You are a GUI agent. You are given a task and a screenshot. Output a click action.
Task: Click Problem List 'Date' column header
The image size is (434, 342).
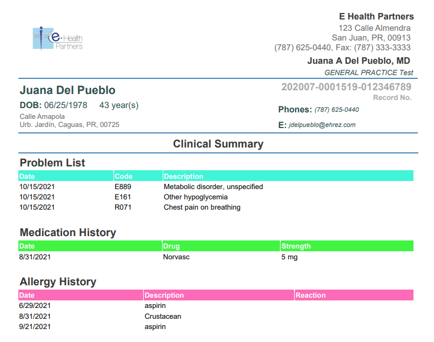point(66,176)
